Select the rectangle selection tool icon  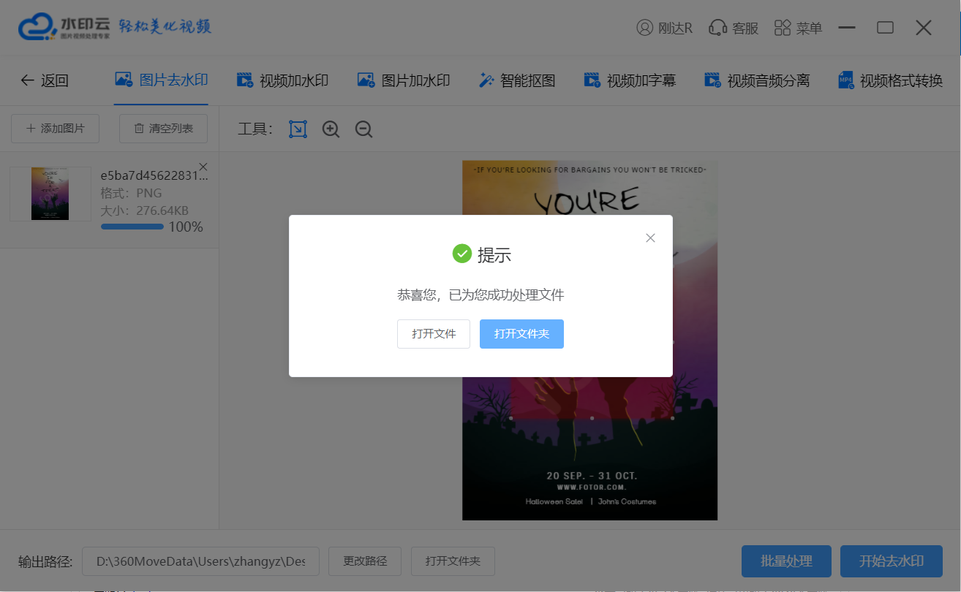click(298, 129)
